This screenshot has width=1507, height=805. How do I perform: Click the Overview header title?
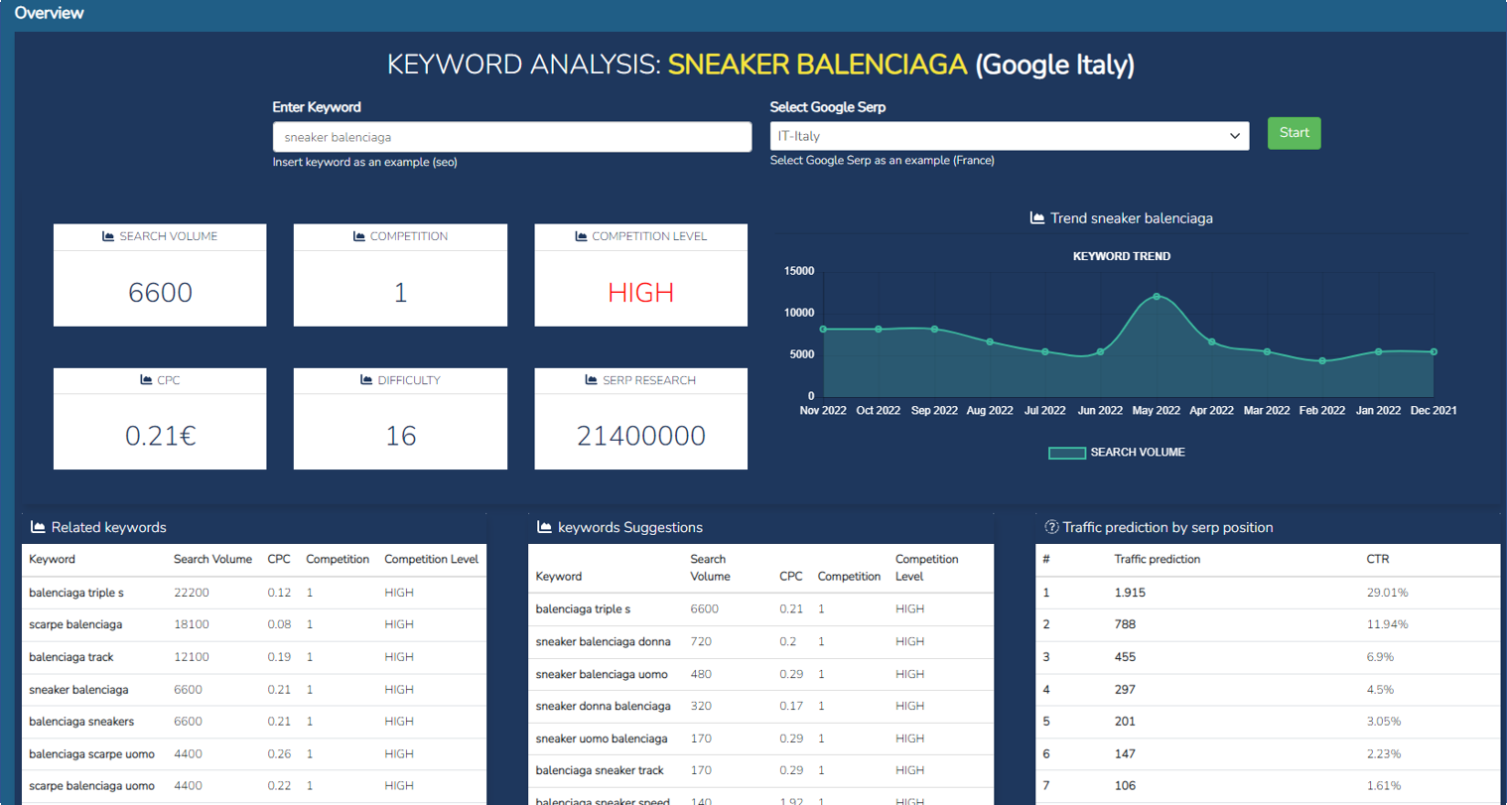point(49,13)
